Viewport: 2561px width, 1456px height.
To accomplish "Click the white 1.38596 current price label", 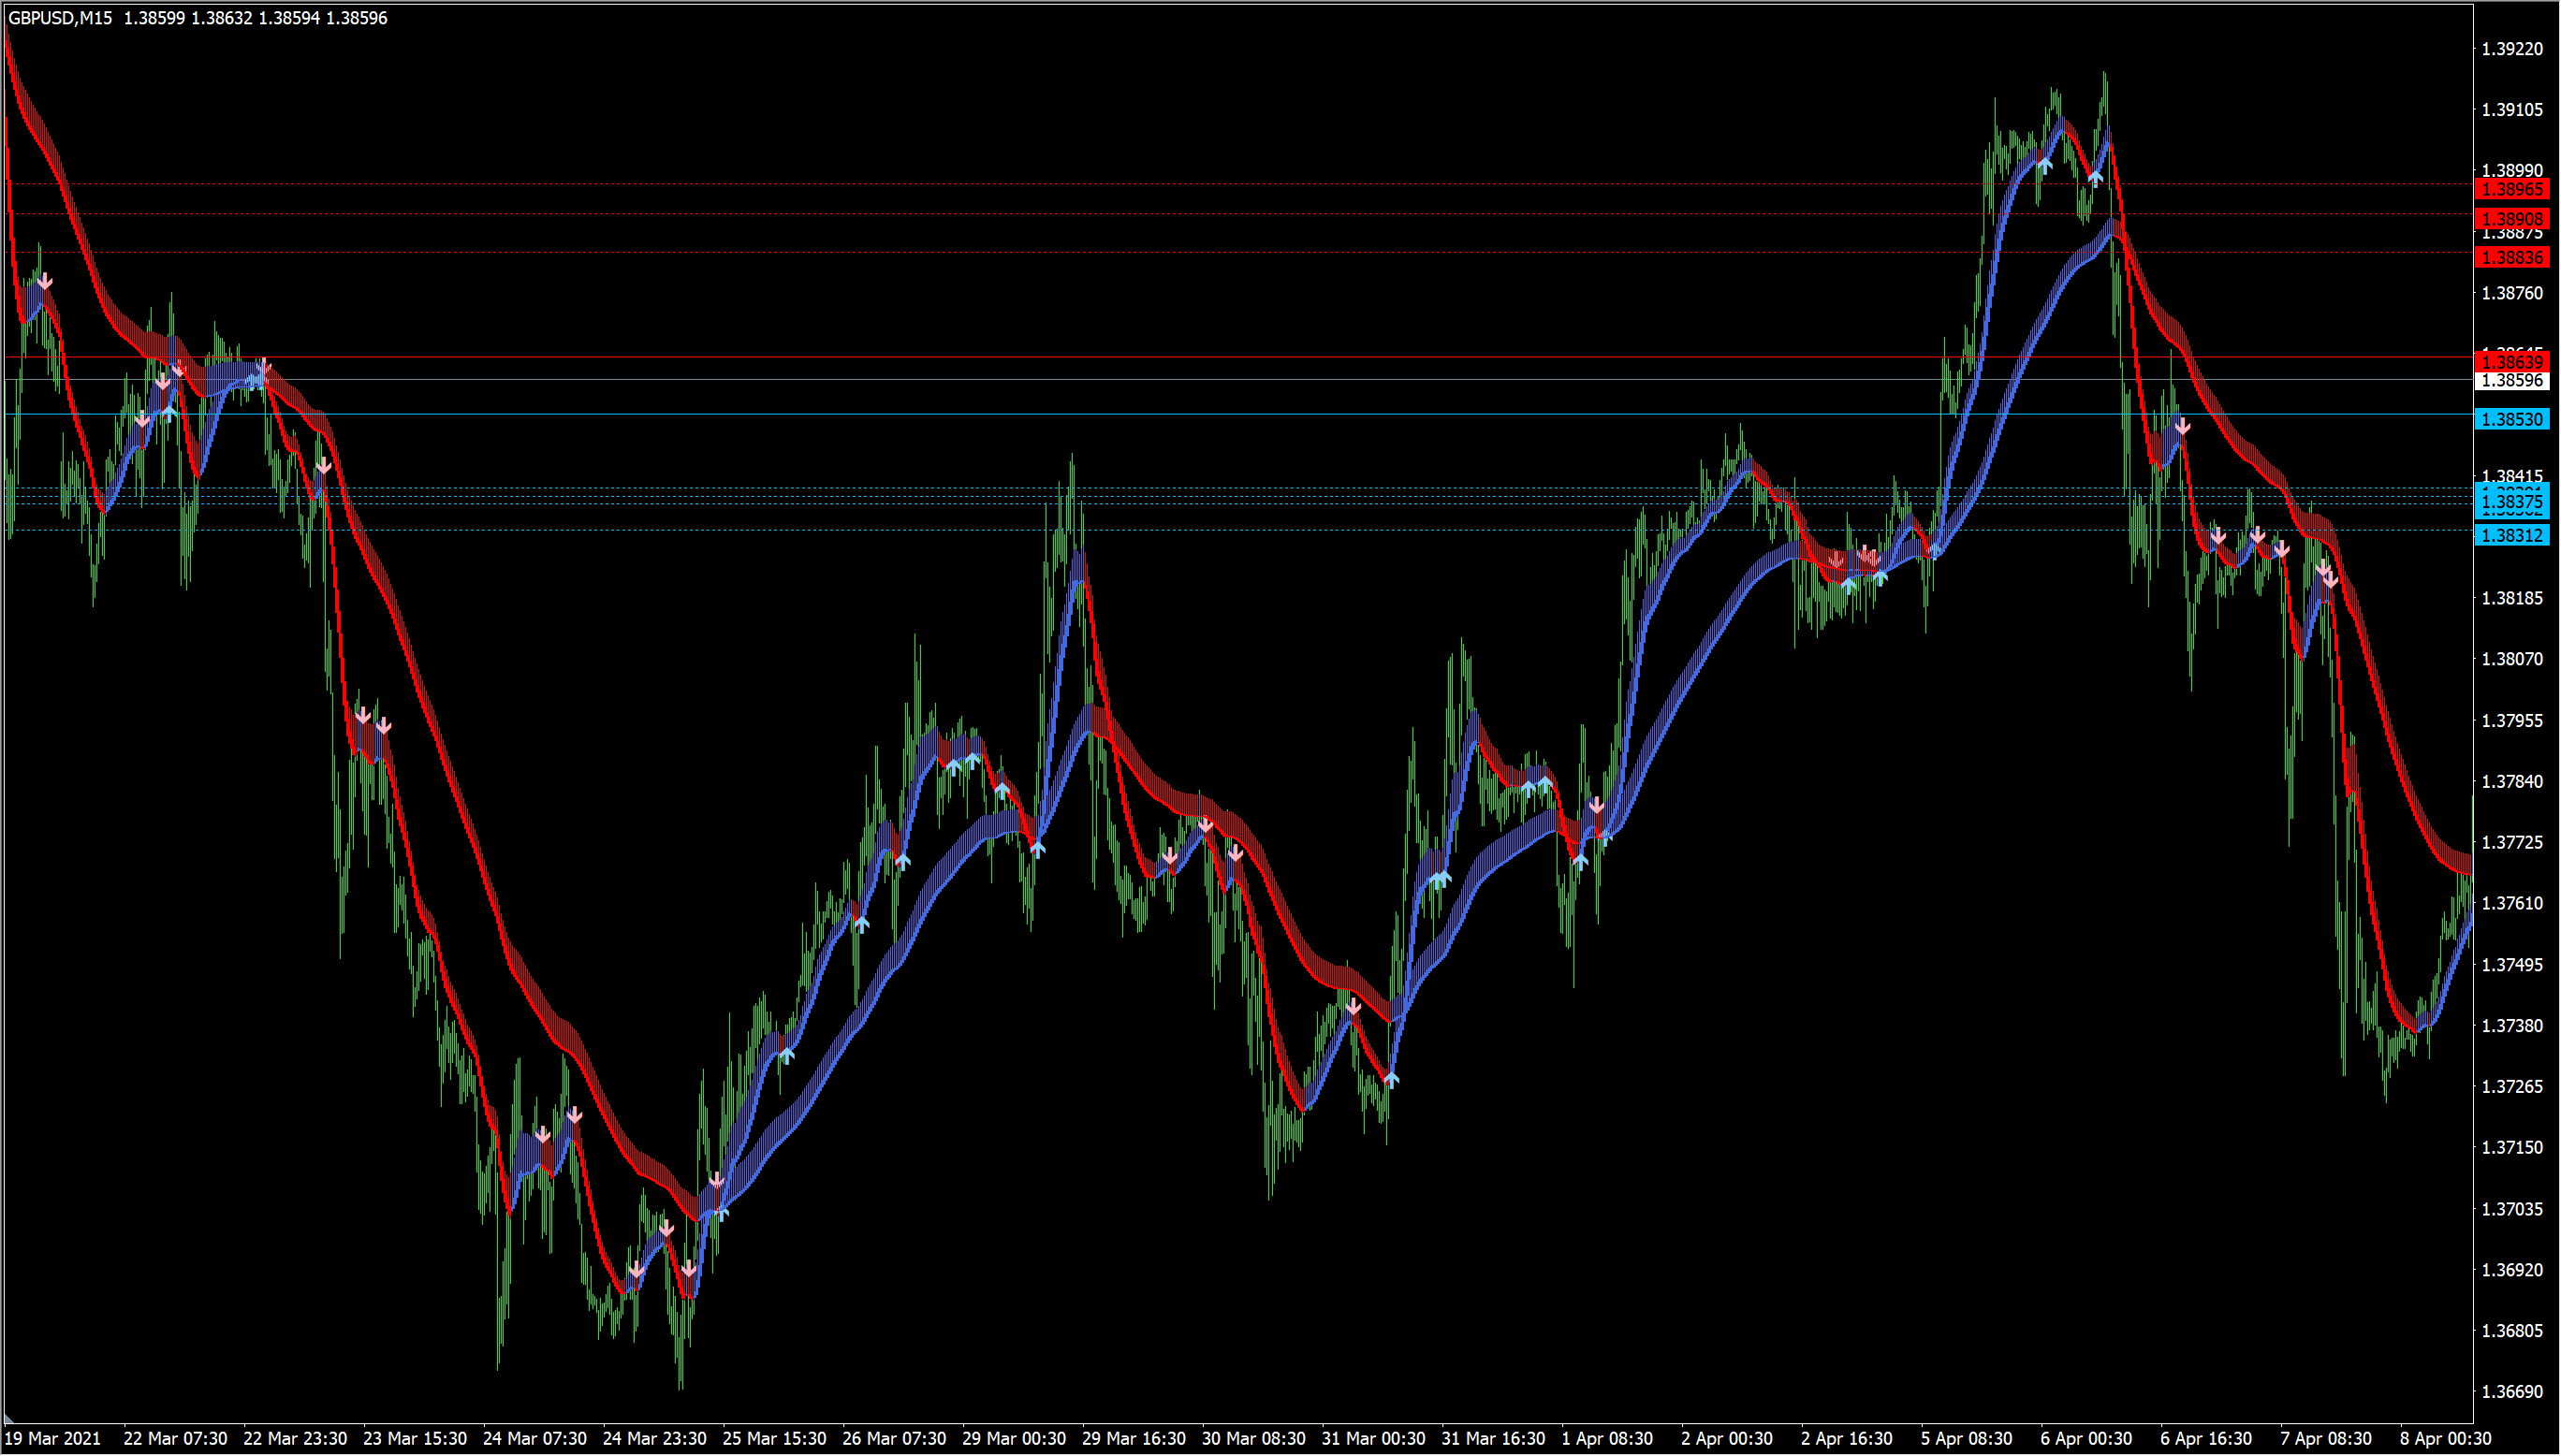I will 2512,381.
